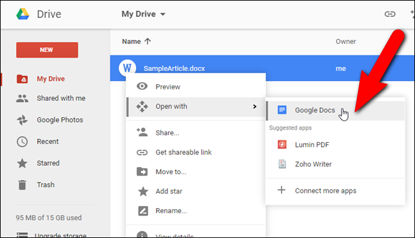This screenshot has width=415, height=238.
Task: Click the Trash bin icon
Action: tap(22, 185)
